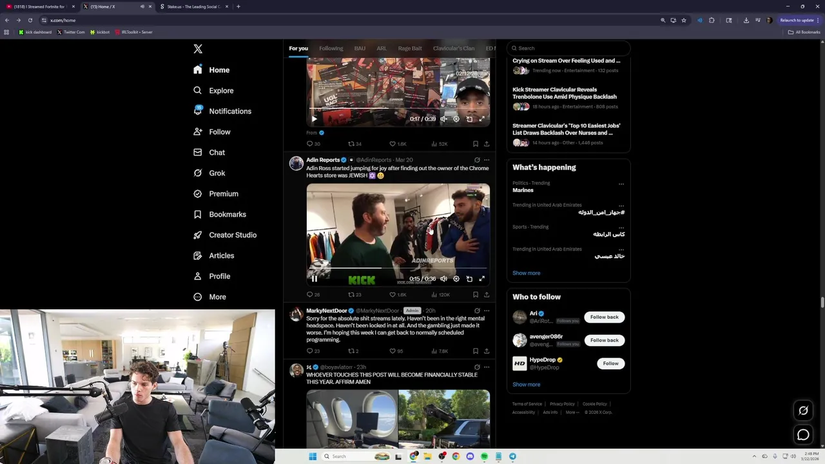Bookmark the top video post
Image resolution: width=825 pixels, height=464 pixels.
[x=476, y=144]
